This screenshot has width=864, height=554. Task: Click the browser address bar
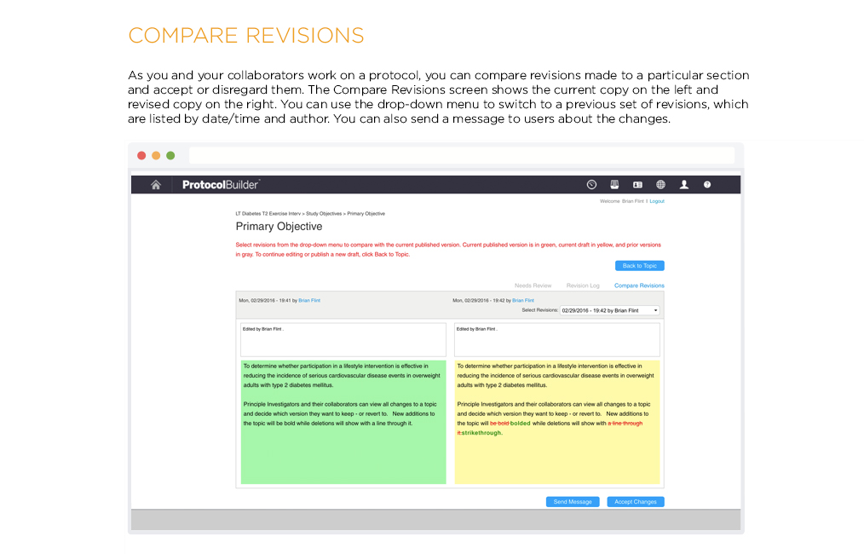pyautogui.click(x=461, y=155)
